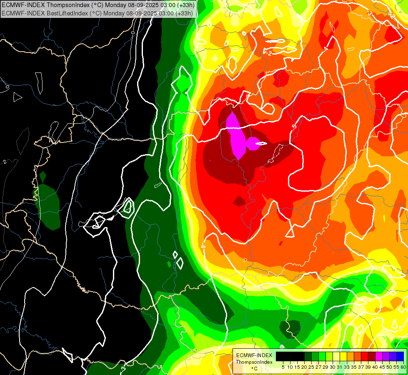
Task: Click the legend value 39
Action: [368, 367]
